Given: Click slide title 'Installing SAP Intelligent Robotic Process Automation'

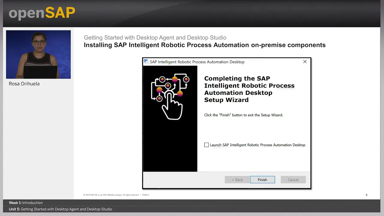Looking at the screenshot, I should (x=205, y=45).
